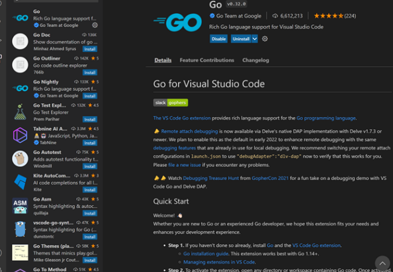
Task: Open VS Code Go extension link in Step 1
Action: pos(316,246)
